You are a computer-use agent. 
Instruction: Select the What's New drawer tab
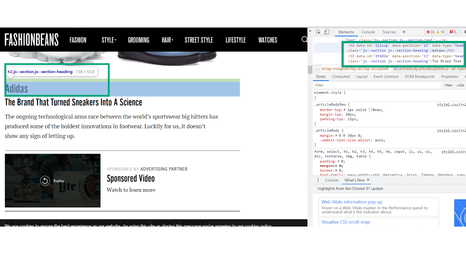coord(354,180)
